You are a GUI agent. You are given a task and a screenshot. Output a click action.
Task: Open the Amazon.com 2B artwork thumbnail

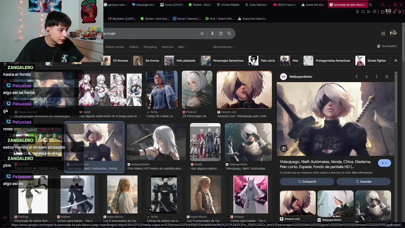coord(244,90)
